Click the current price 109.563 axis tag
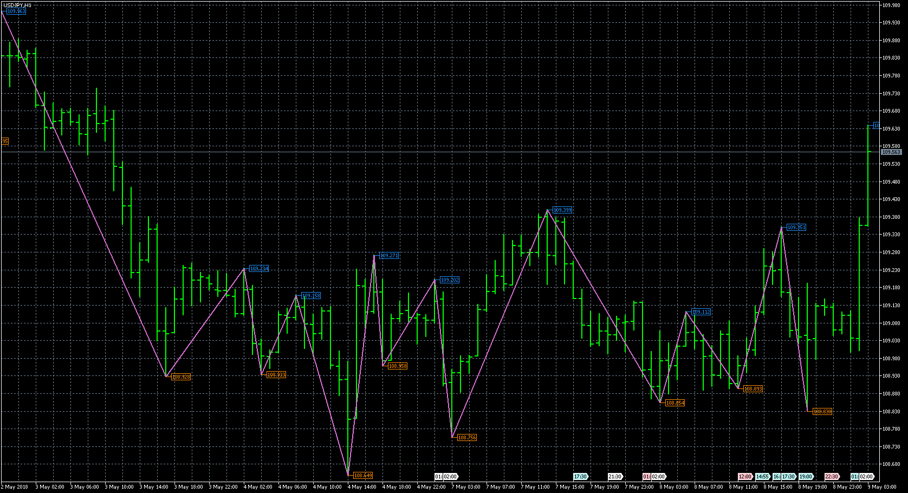 pos(891,152)
